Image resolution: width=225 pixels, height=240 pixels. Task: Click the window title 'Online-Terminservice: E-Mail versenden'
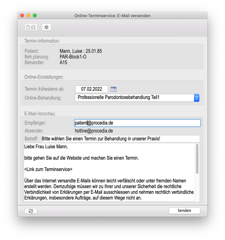pos(112,15)
